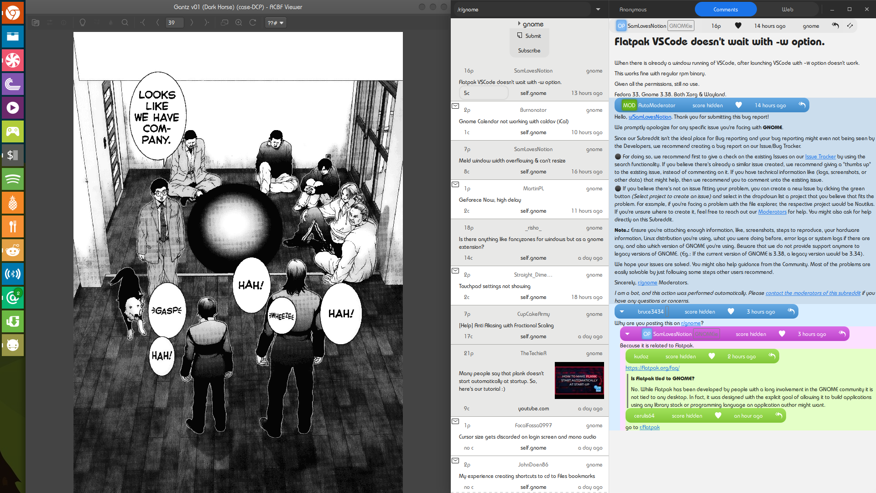
Task: Collapse SamLovesNotion's reply comment
Action: [627, 334]
